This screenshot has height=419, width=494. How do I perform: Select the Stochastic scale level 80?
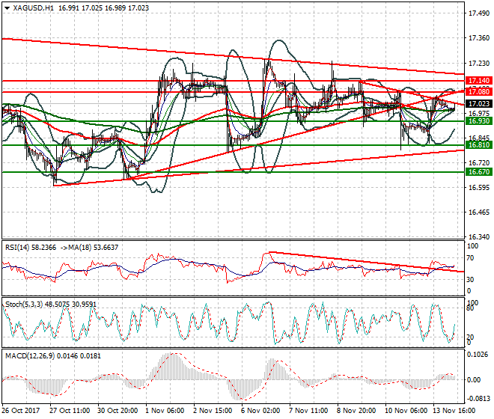tap(470, 308)
